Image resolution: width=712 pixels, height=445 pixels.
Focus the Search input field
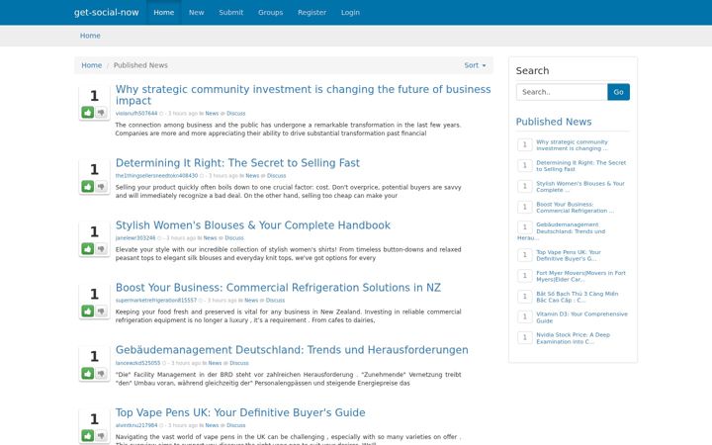[x=562, y=92]
